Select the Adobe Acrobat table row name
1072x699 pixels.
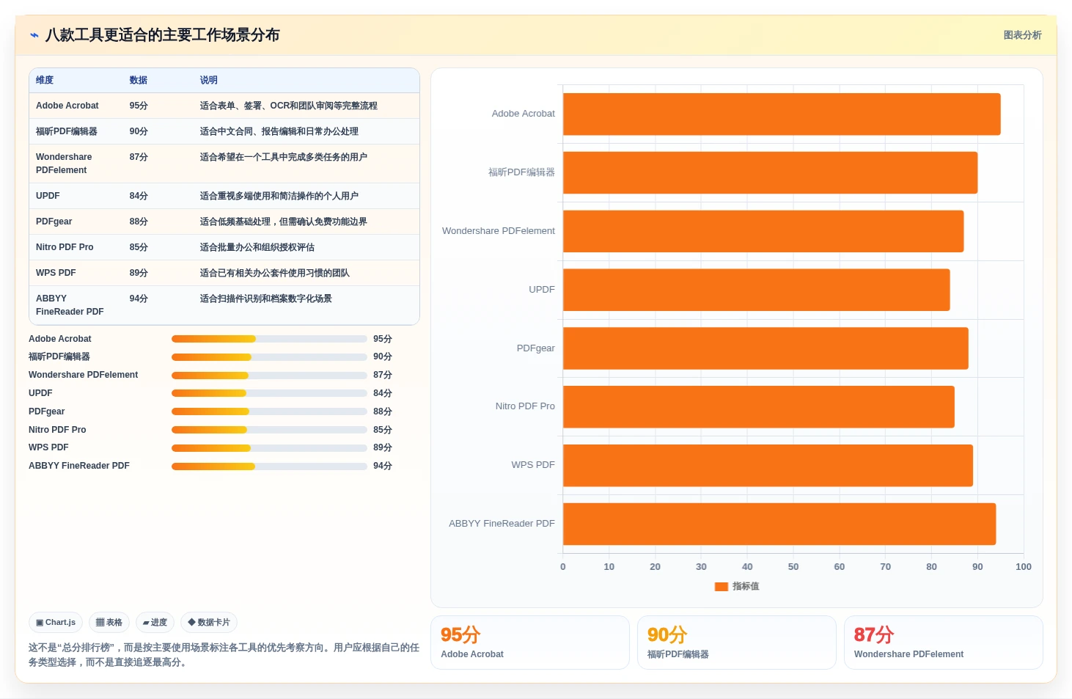click(67, 106)
